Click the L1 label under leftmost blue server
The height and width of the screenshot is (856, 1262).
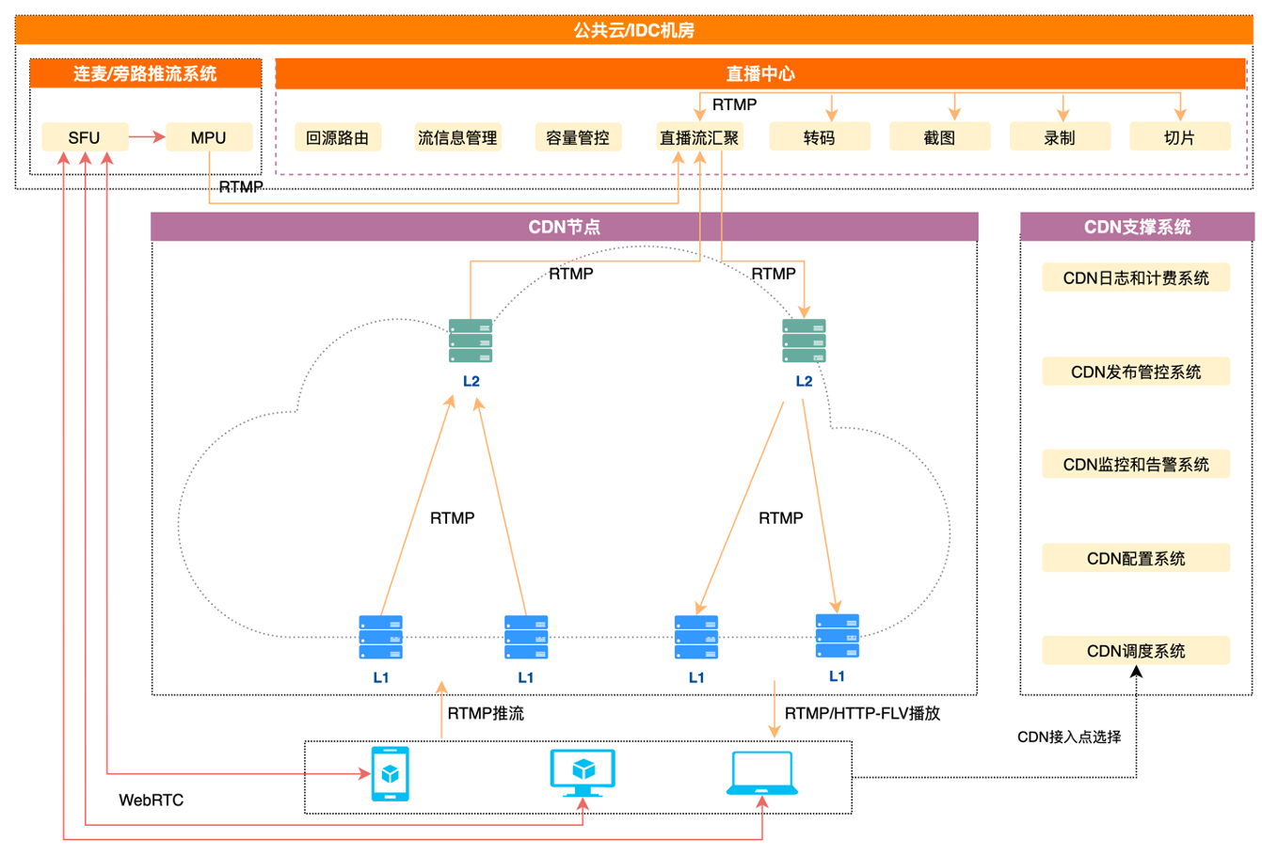click(x=381, y=677)
